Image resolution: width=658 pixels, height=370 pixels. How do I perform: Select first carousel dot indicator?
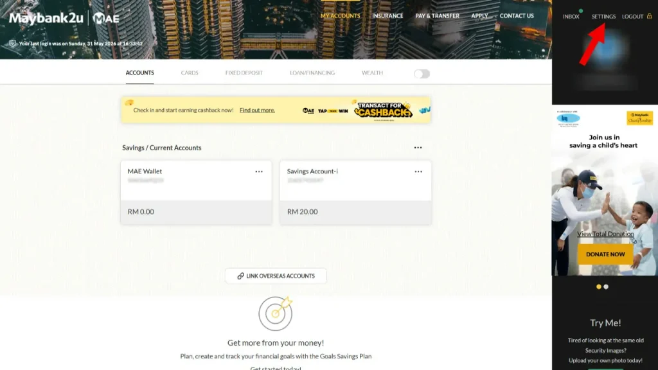pos(599,286)
